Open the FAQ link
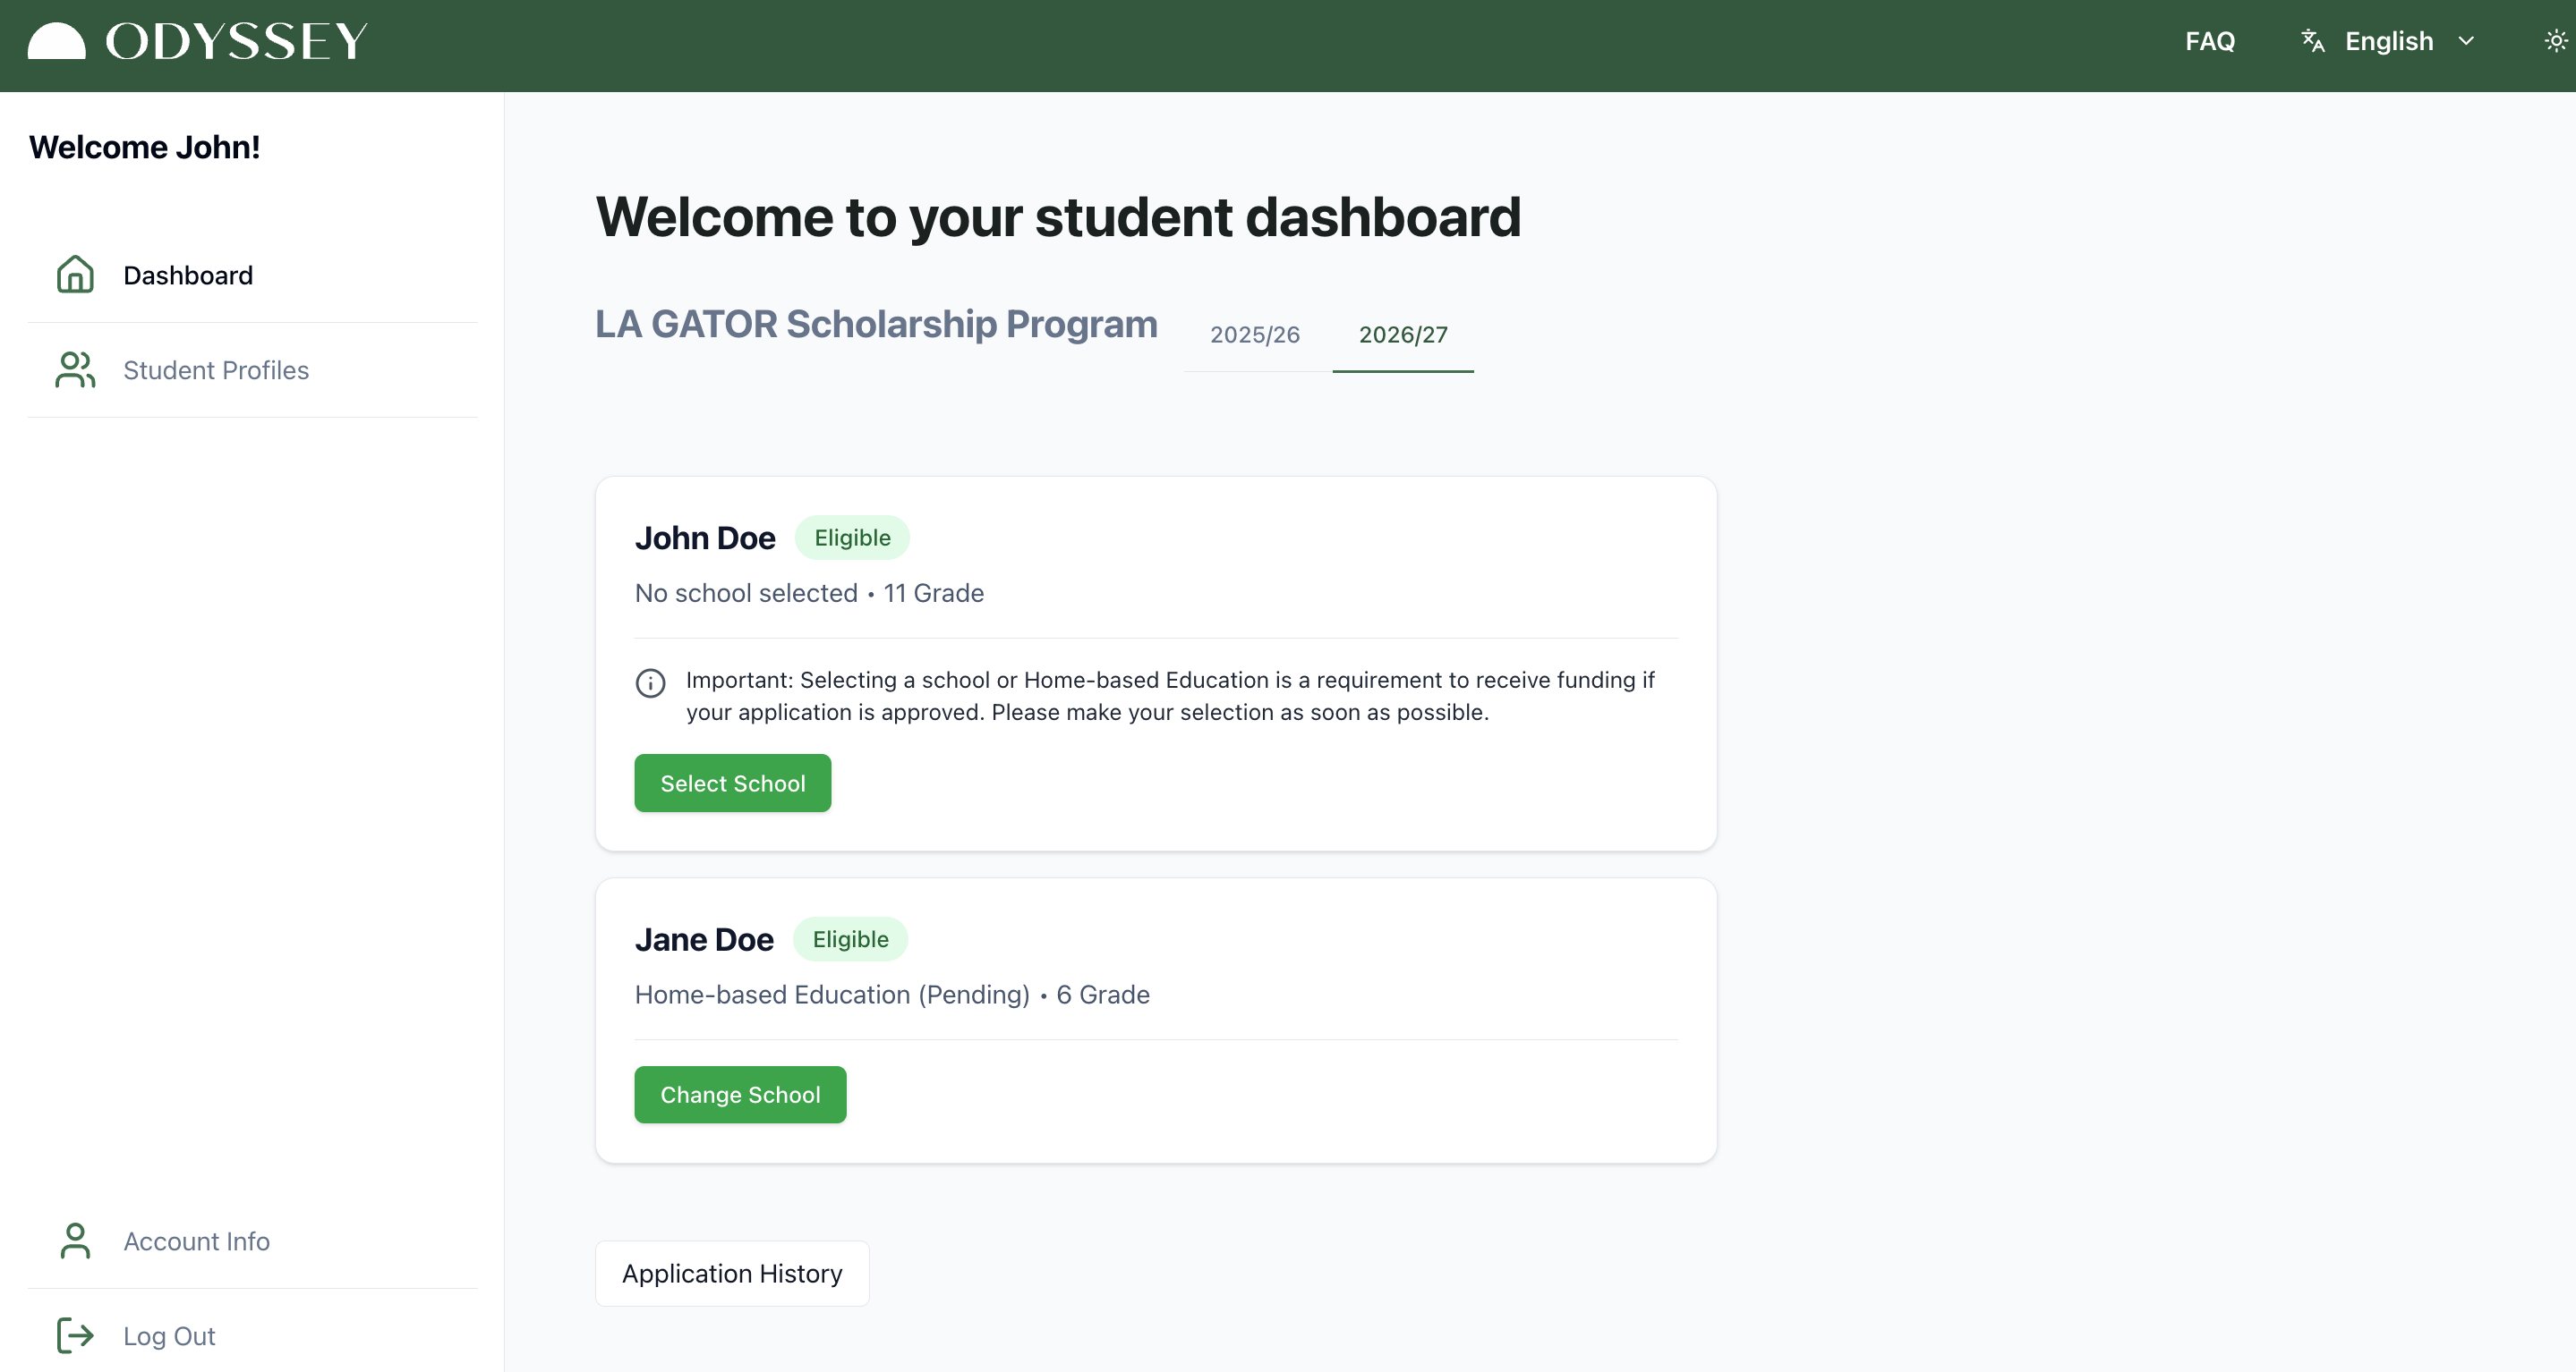This screenshot has height=1372, width=2576. click(x=2209, y=41)
